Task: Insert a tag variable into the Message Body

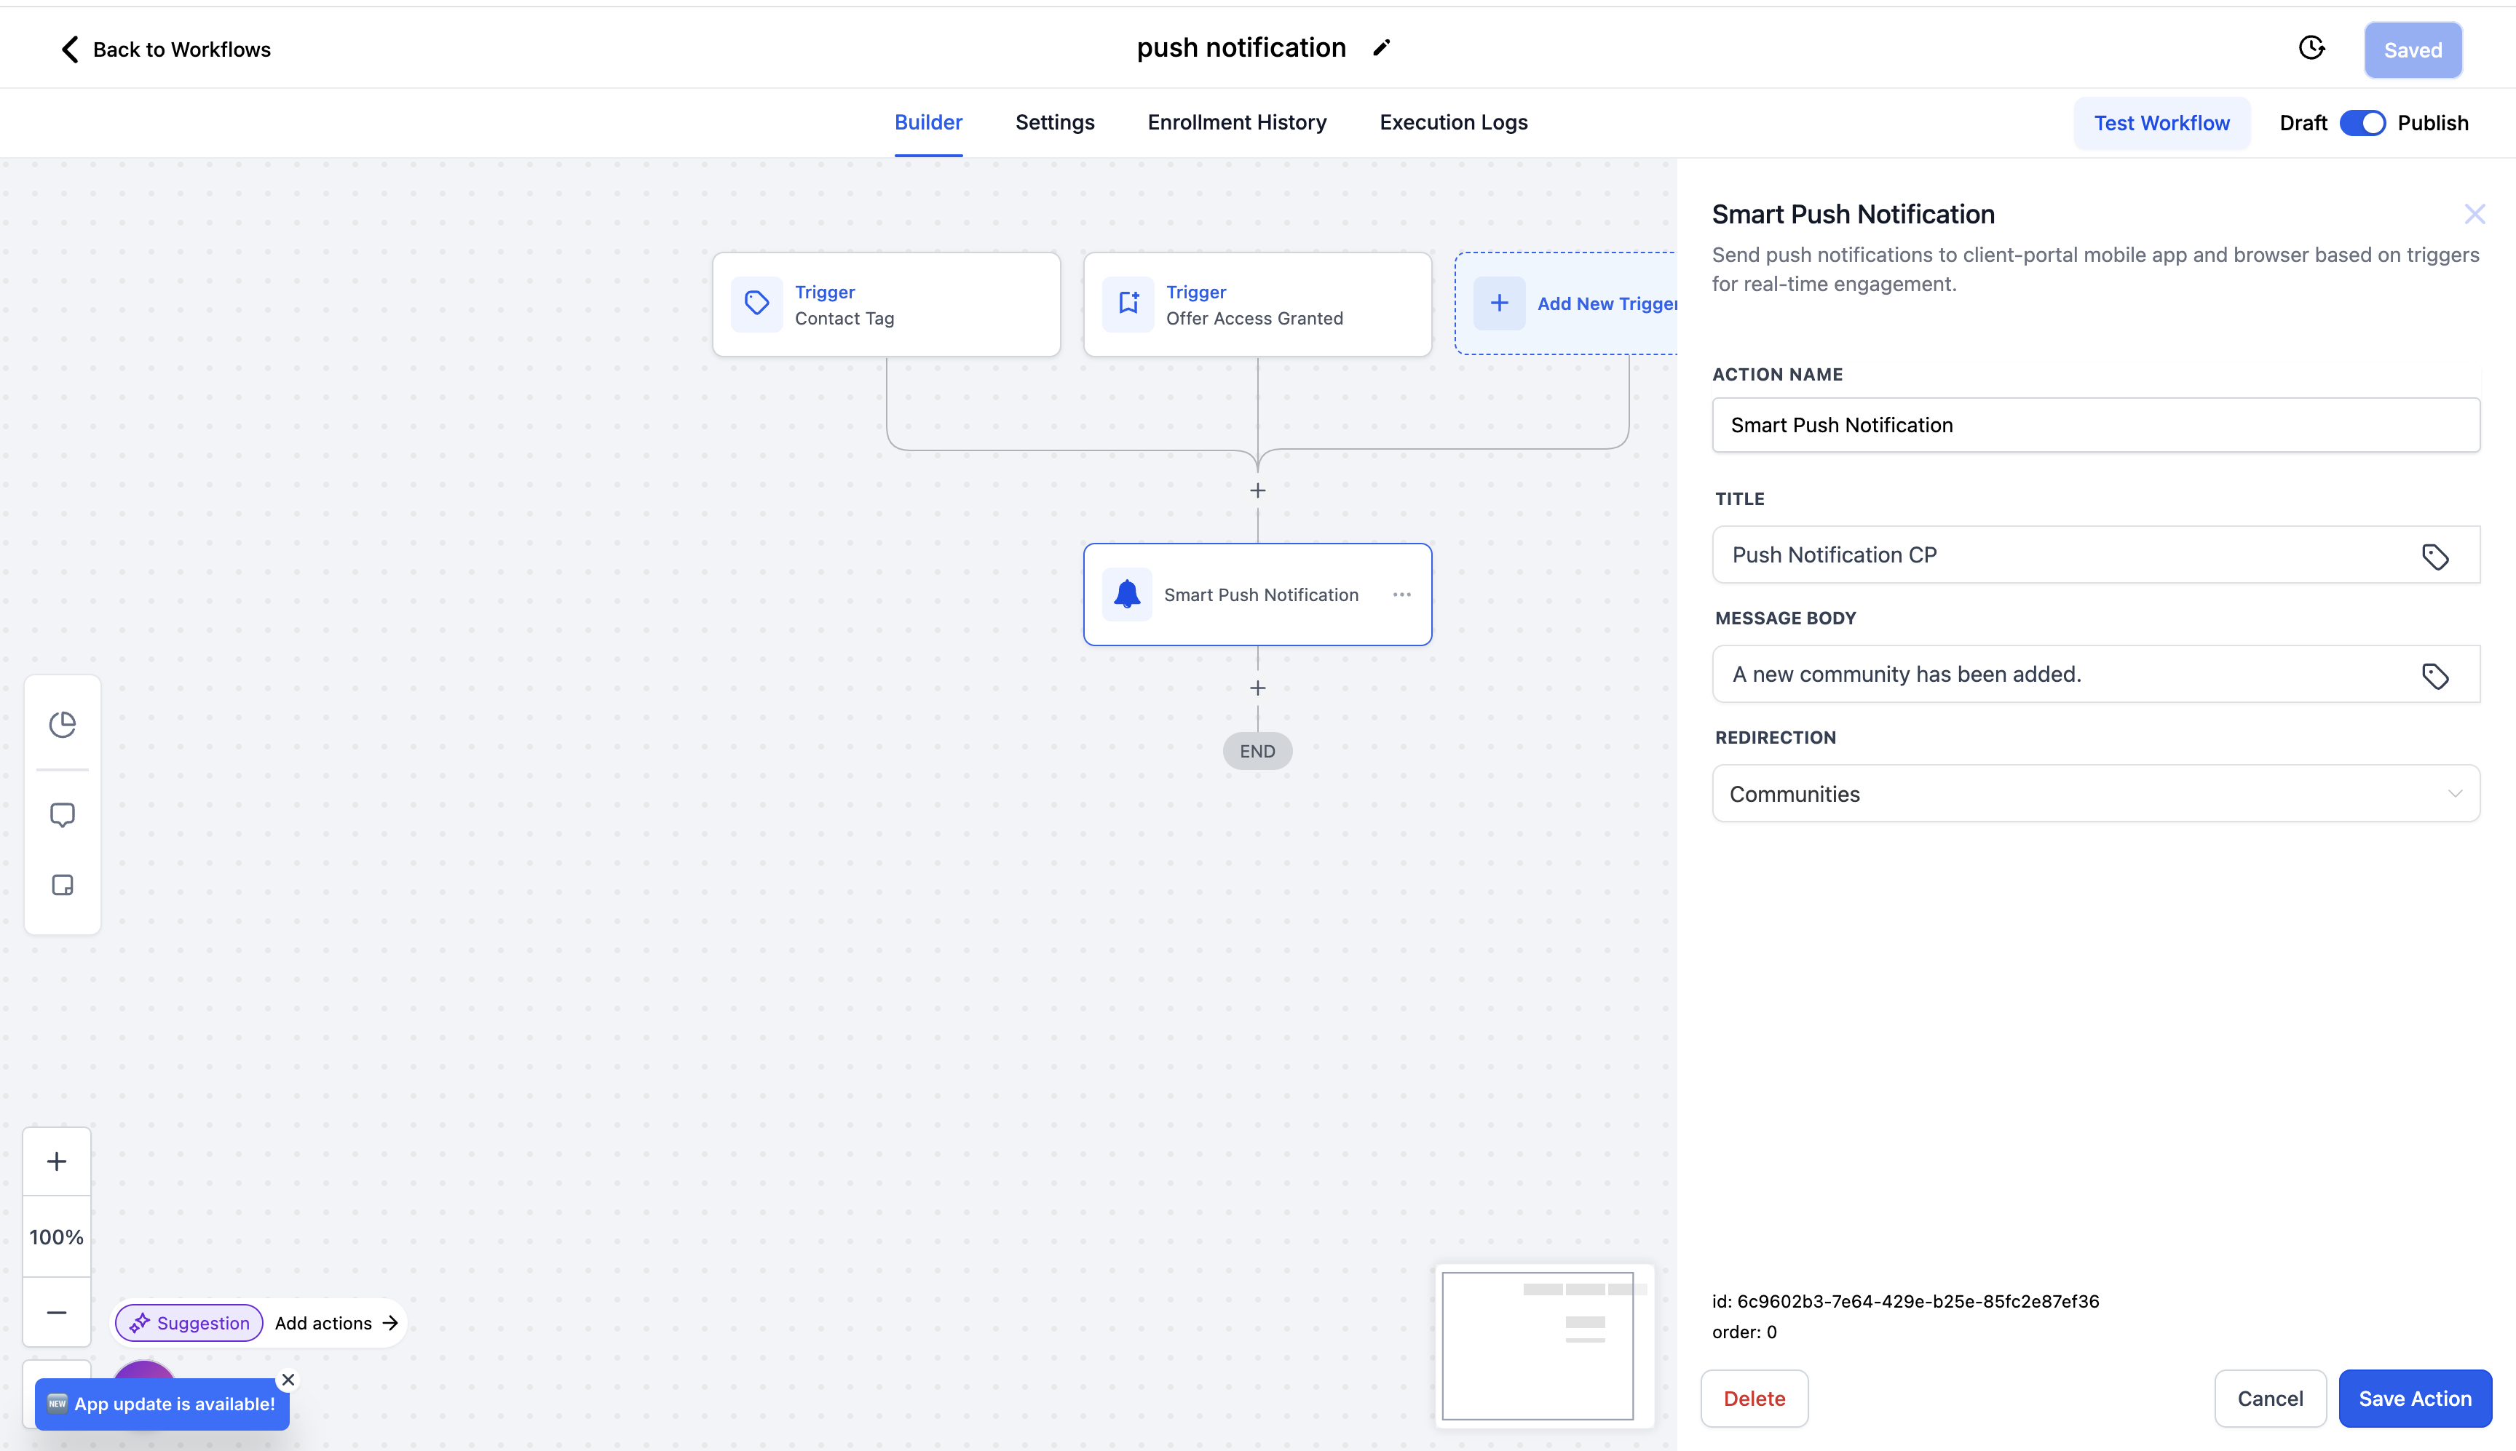Action: point(2437,676)
